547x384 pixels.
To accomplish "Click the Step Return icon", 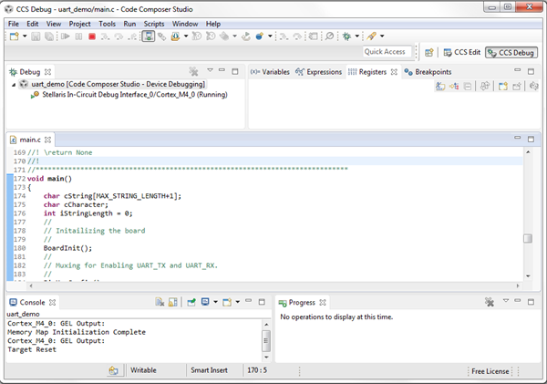I will pos(132,36).
